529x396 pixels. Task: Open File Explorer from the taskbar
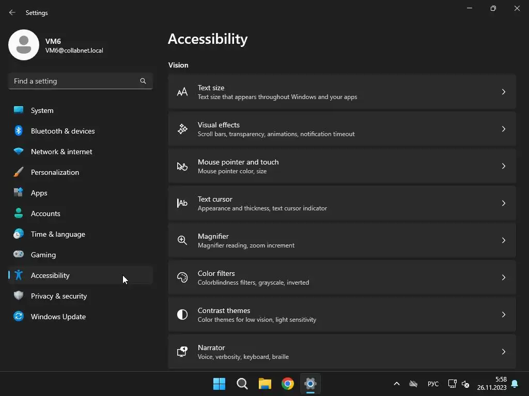tap(265, 384)
